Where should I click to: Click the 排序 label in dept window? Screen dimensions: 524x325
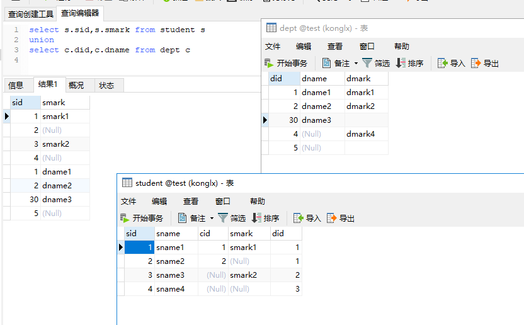click(416, 63)
